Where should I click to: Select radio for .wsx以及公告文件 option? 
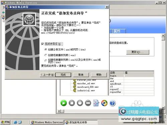tap(46, 61)
